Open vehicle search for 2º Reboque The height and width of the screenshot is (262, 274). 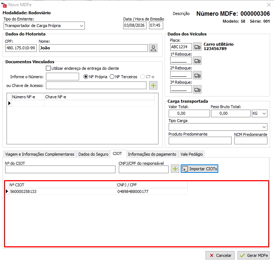[x=197, y=75]
